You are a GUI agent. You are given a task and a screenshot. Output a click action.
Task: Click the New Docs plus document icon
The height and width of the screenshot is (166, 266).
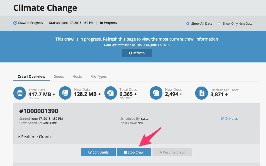click(156, 93)
